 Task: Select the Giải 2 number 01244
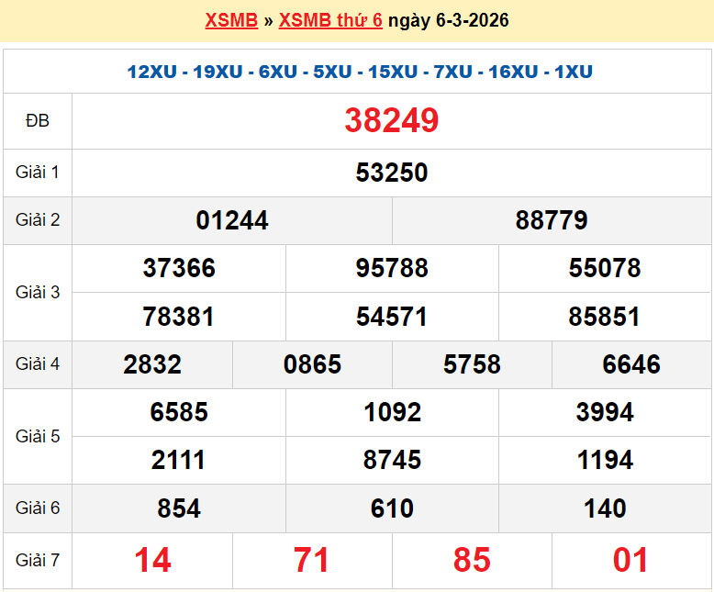pyautogui.click(x=232, y=220)
